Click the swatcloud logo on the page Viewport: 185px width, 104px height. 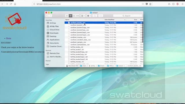pos(15,21)
